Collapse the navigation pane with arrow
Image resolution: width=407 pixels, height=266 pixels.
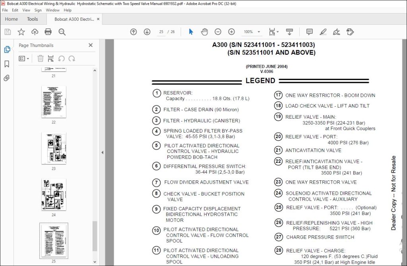coord(102,153)
